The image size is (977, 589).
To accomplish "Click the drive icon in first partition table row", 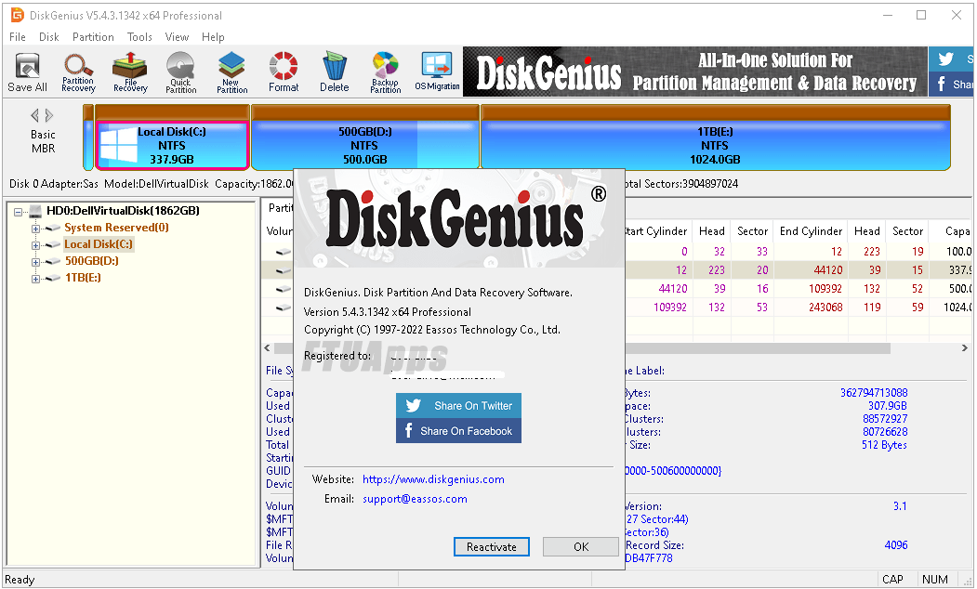I will [284, 252].
